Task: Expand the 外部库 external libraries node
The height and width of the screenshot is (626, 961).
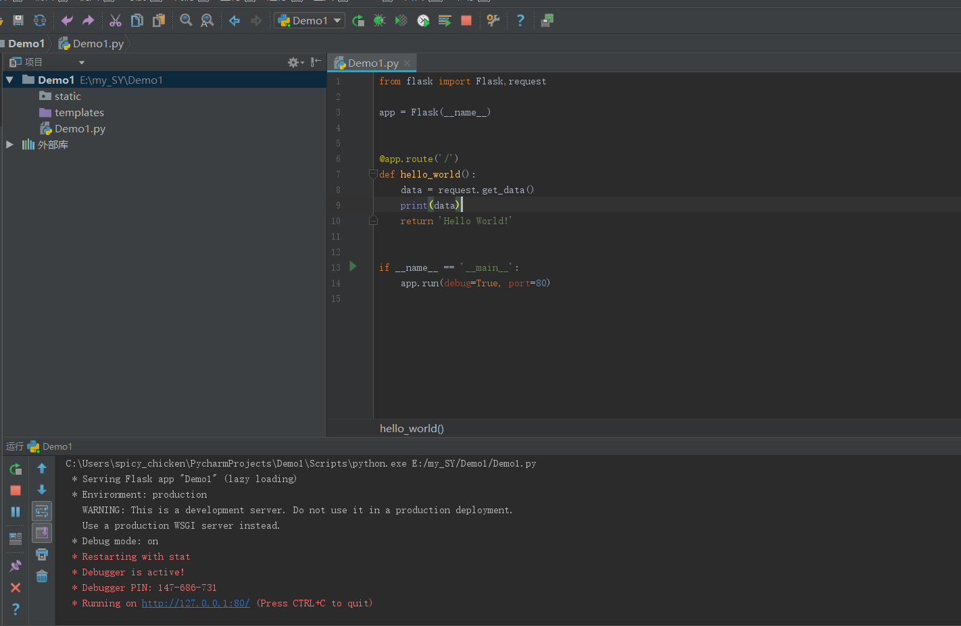Action: (x=9, y=145)
